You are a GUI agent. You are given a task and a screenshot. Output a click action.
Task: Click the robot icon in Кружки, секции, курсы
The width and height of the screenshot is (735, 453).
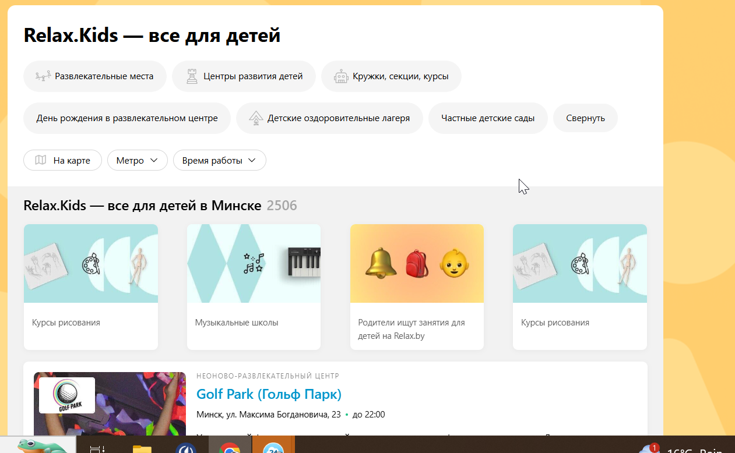pos(341,76)
